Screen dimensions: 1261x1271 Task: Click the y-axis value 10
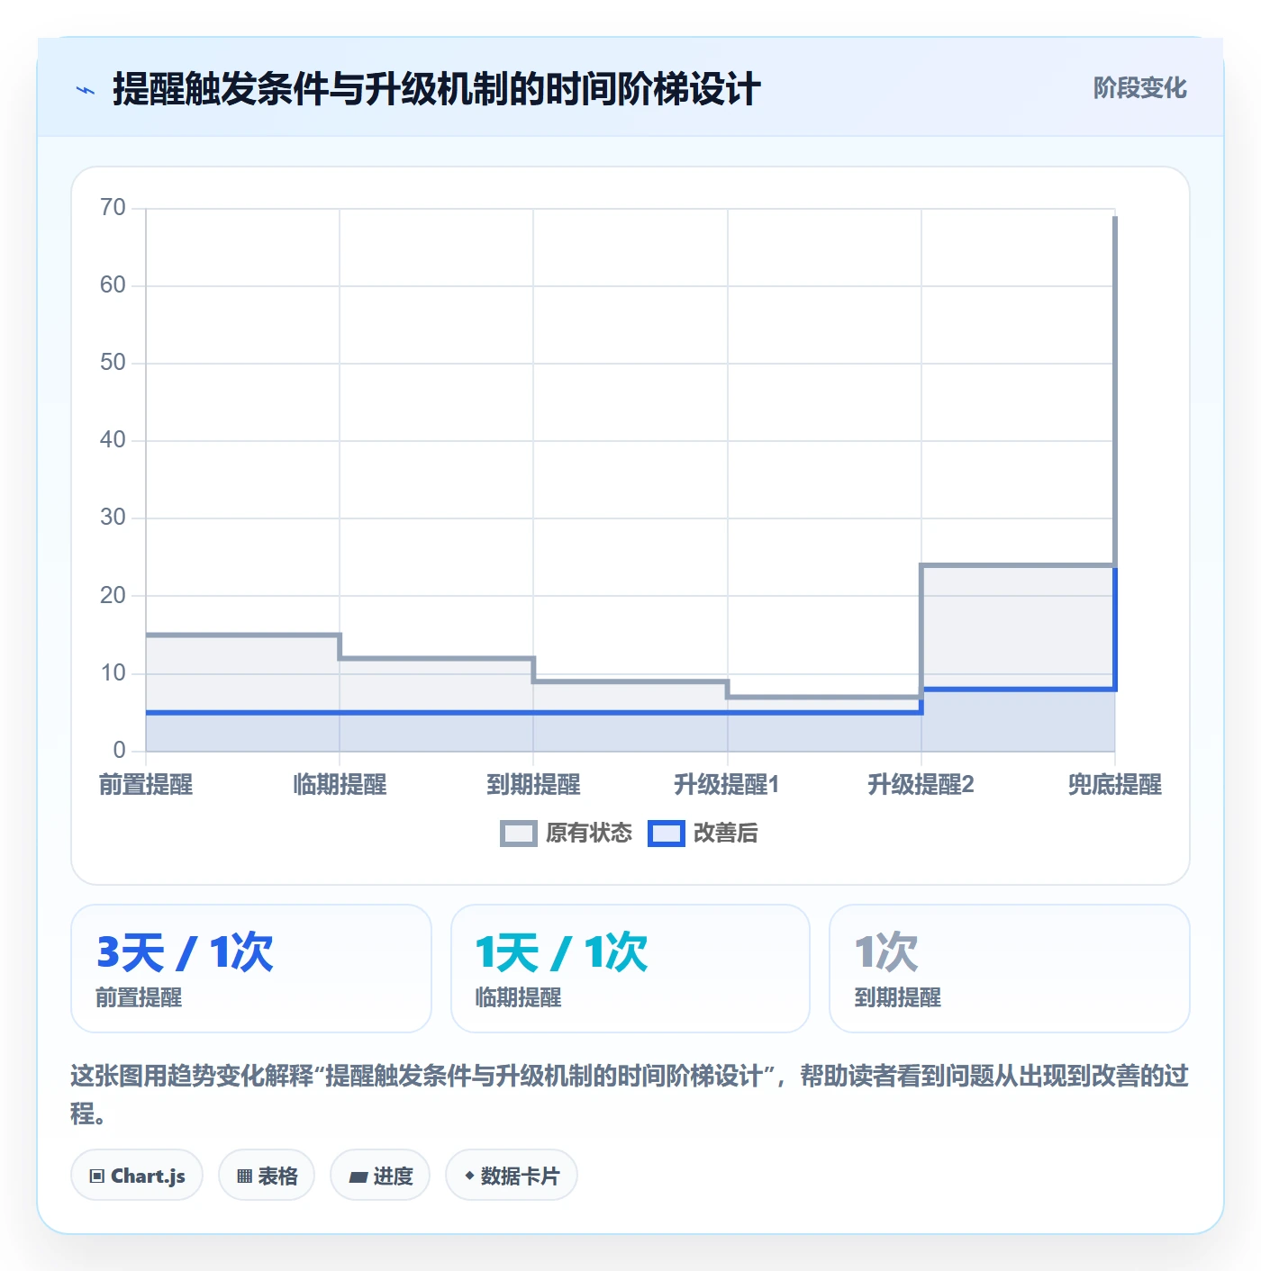[113, 673]
